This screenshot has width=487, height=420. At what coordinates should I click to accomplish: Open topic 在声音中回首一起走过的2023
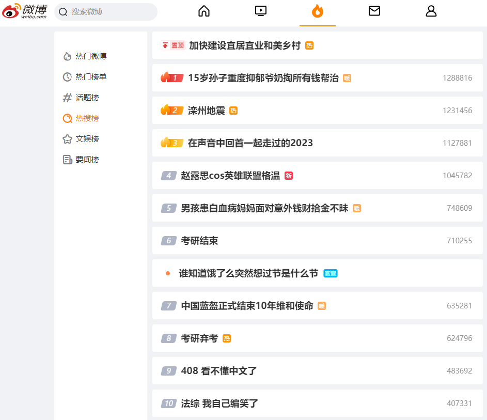pos(250,143)
